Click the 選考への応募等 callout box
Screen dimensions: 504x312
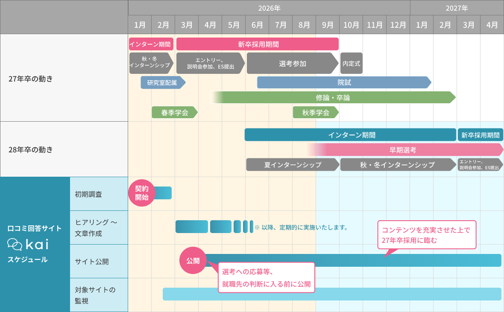pyautogui.click(x=266, y=277)
